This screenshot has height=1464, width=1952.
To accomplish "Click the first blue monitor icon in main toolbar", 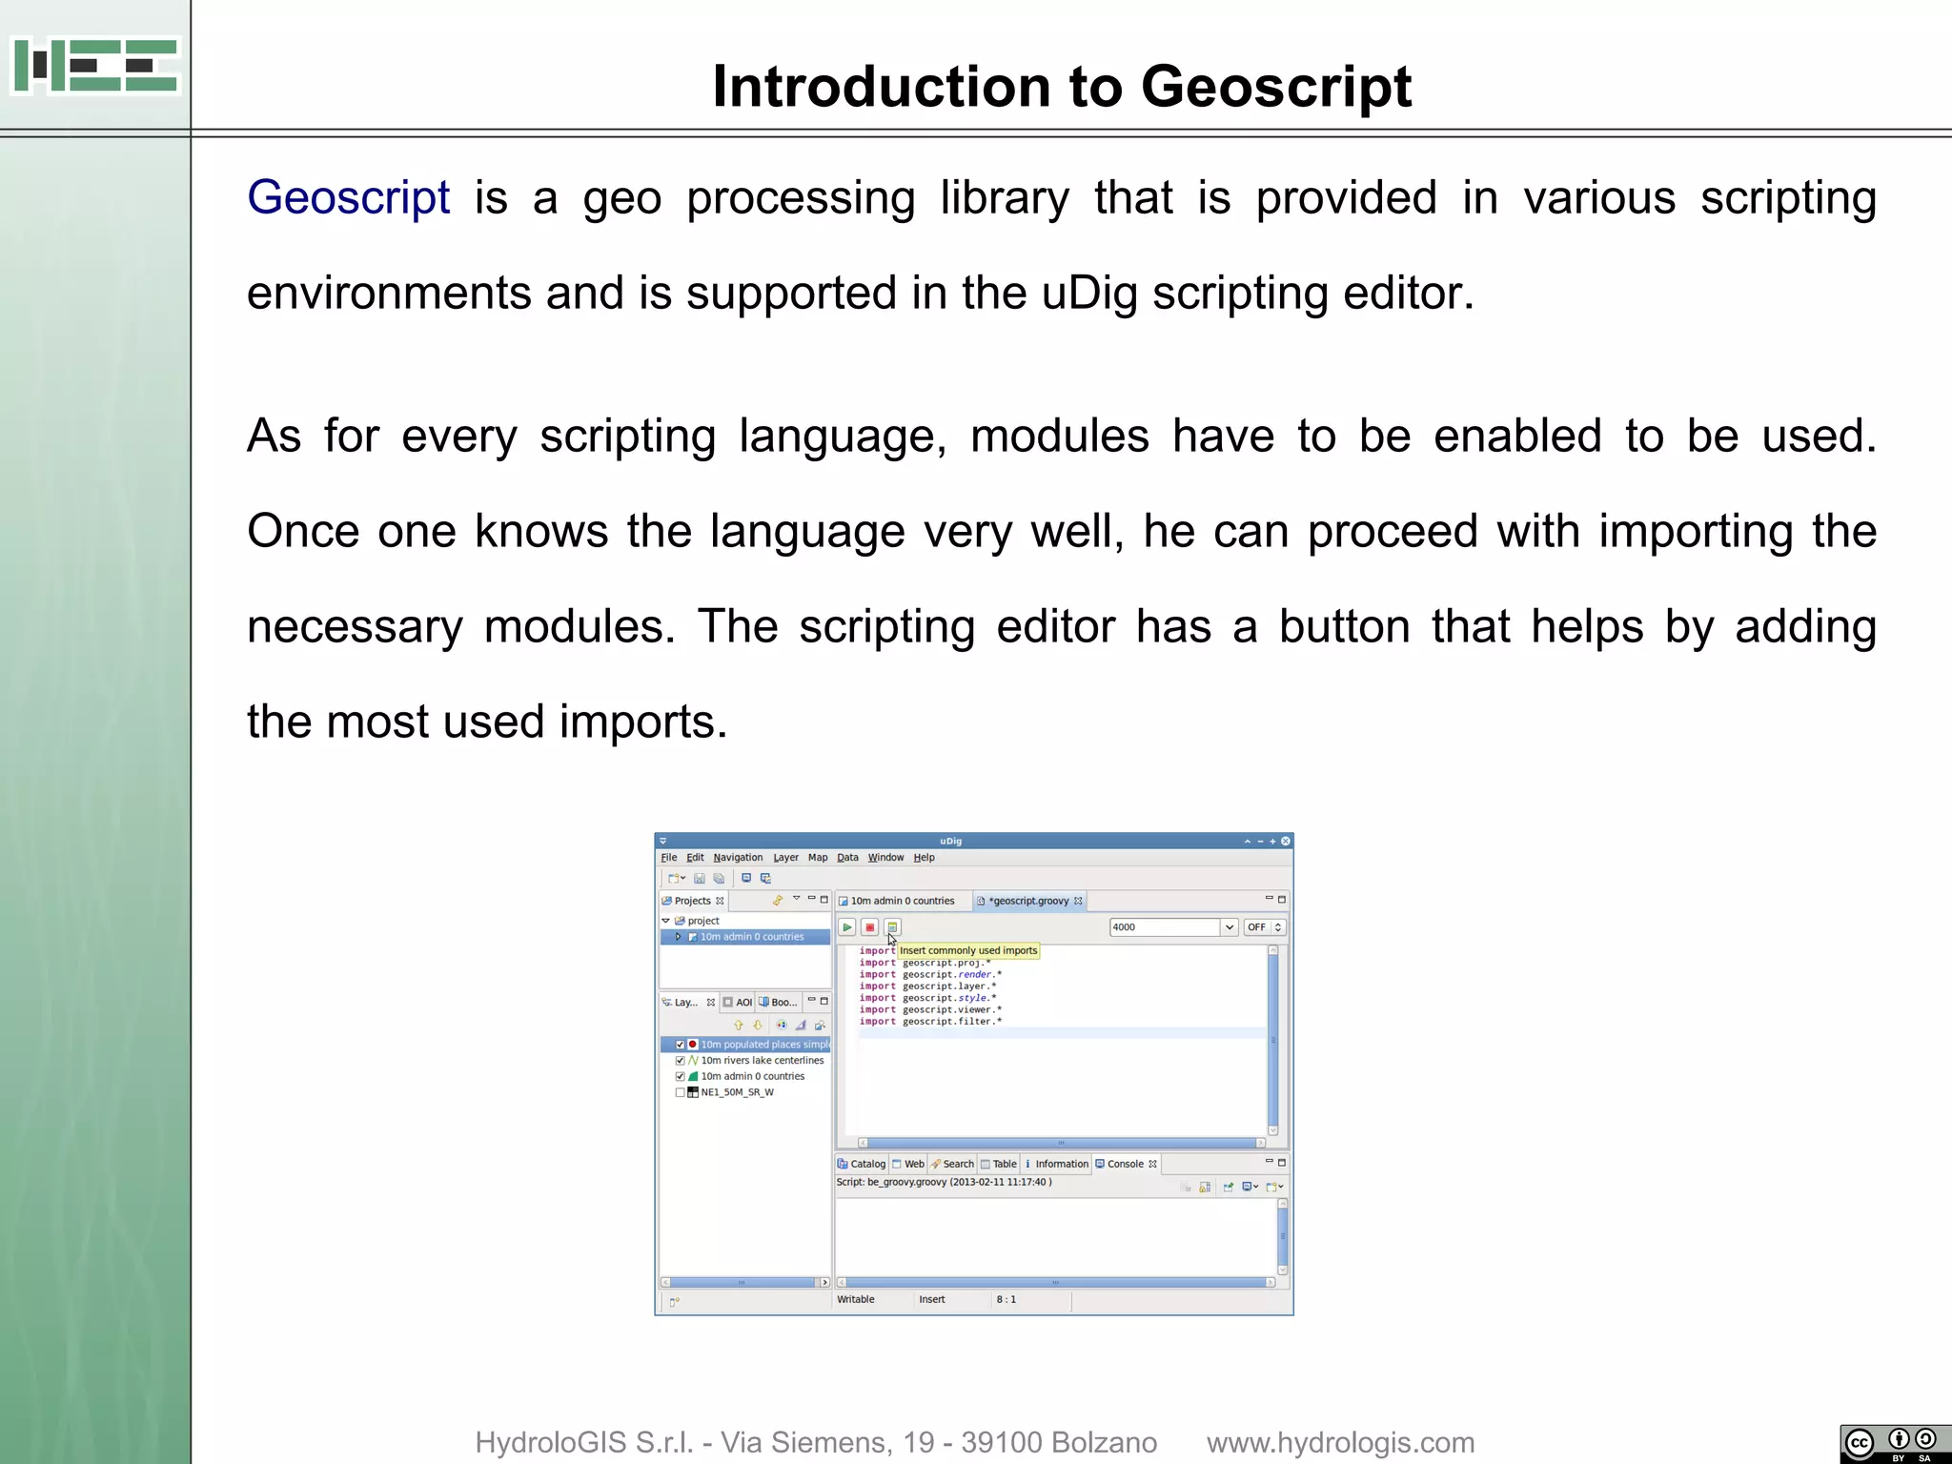I will point(746,878).
